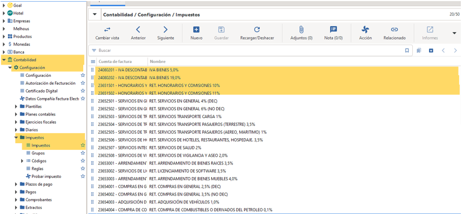
Task: Open the Empresas module
Action: [22, 21]
